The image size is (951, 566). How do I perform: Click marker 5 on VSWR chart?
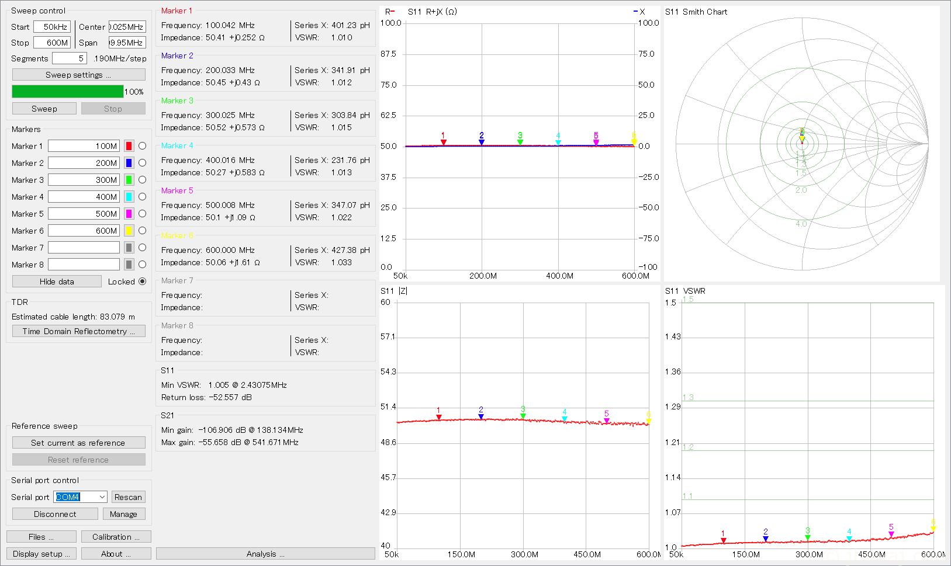(x=891, y=534)
